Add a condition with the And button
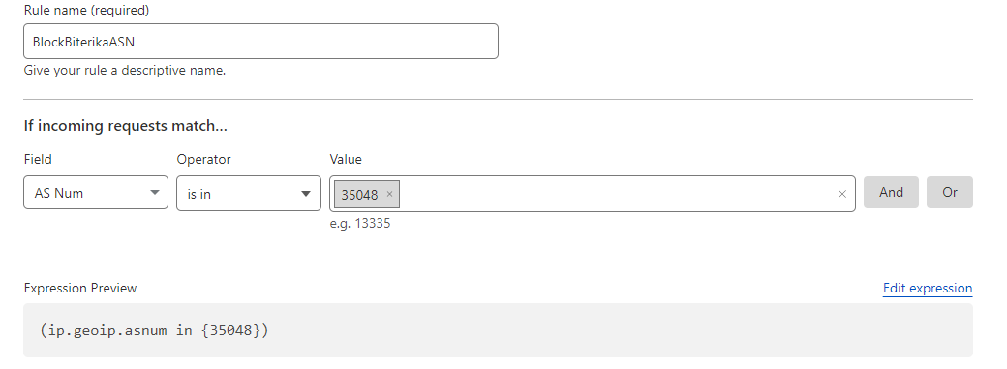This screenshot has height=369, width=1007. [x=891, y=192]
